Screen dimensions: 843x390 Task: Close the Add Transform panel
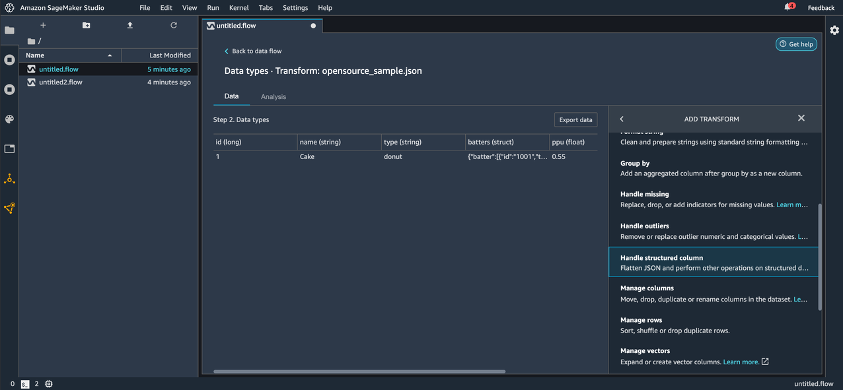[x=801, y=118]
